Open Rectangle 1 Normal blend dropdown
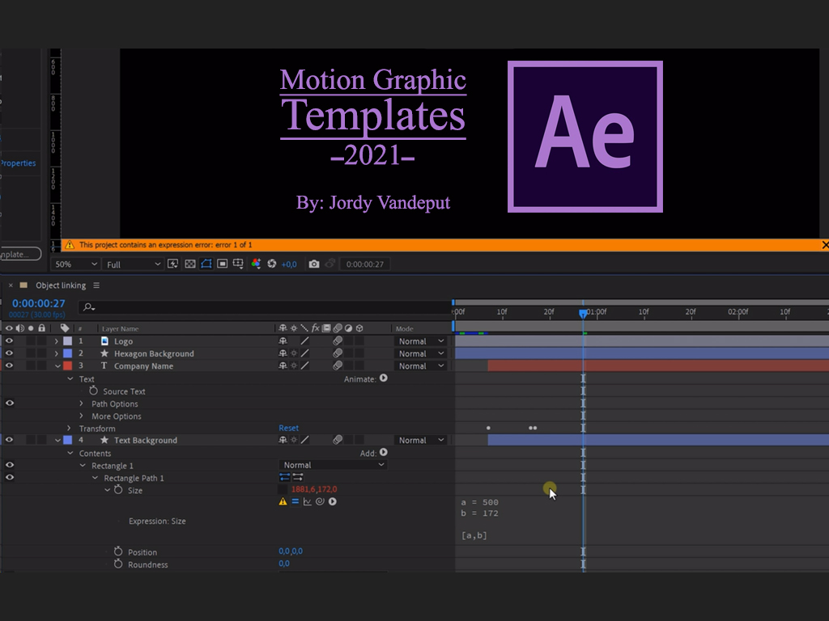 pos(333,465)
